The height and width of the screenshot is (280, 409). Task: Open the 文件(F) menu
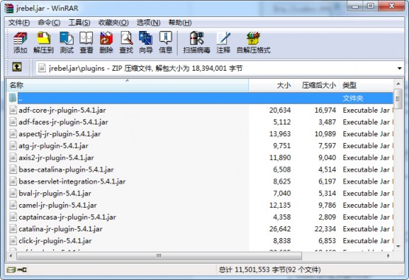(x=19, y=23)
